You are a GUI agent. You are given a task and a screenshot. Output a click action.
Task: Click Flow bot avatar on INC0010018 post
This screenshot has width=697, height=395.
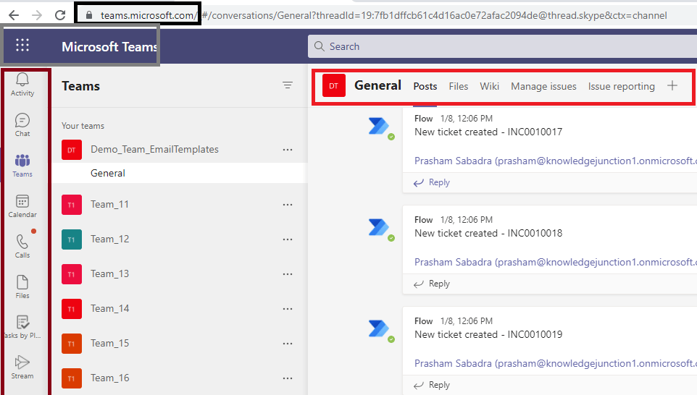pos(379,227)
